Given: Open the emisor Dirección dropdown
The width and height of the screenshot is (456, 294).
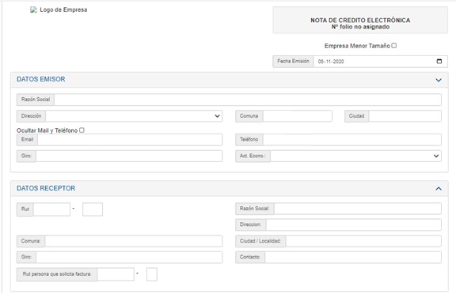Looking at the screenshot, I should (x=134, y=116).
